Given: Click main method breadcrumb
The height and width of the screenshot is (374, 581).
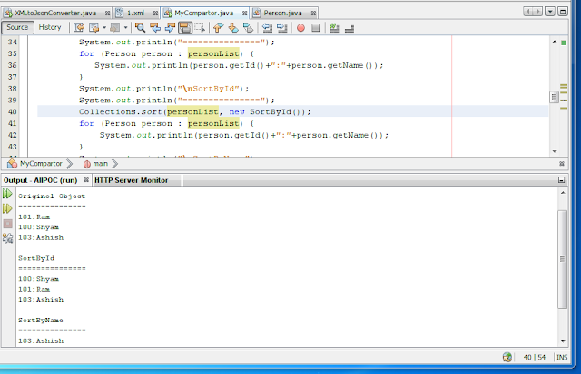Looking at the screenshot, I should click(x=100, y=163).
